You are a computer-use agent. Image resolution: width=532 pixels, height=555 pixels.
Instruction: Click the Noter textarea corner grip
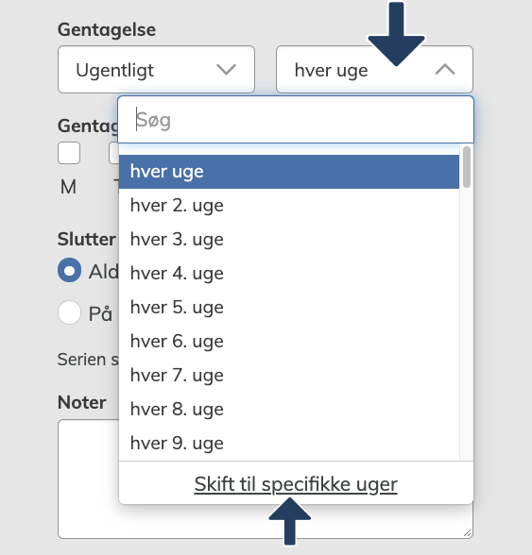[467, 532]
